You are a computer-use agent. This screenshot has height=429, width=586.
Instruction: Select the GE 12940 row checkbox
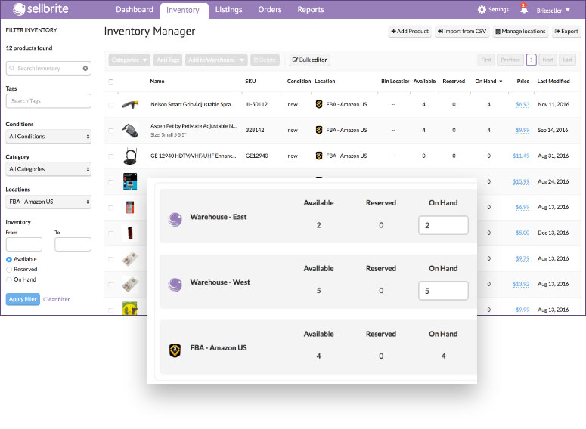coord(111,156)
